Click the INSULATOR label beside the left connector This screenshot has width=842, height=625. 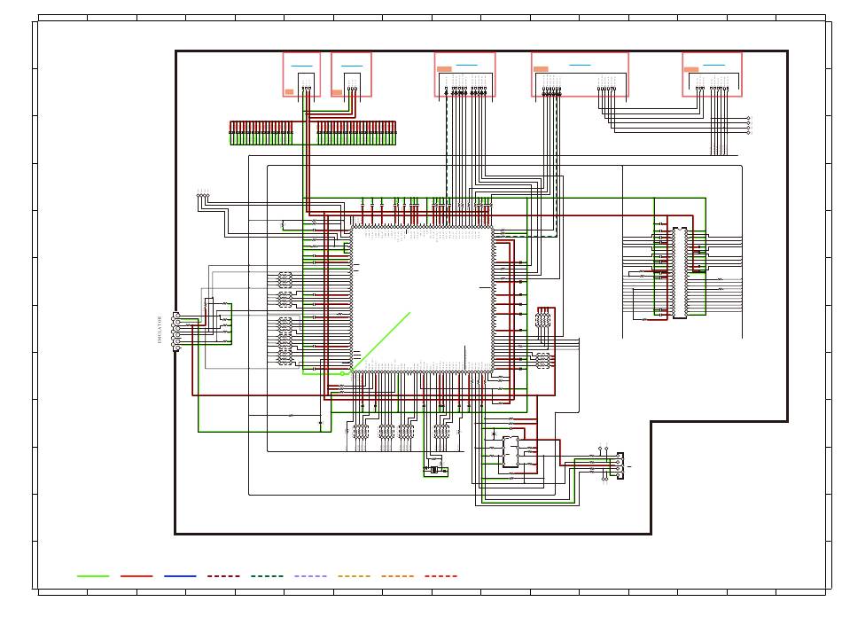pos(160,330)
